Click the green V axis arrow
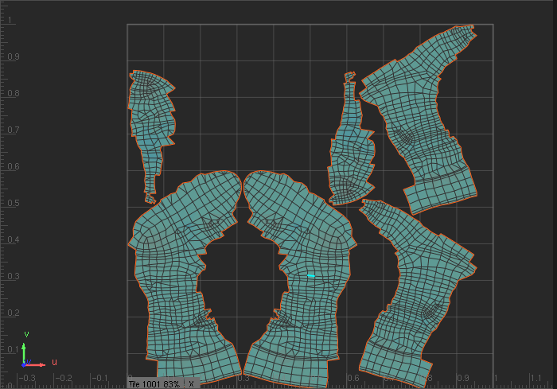 [24, 352]
